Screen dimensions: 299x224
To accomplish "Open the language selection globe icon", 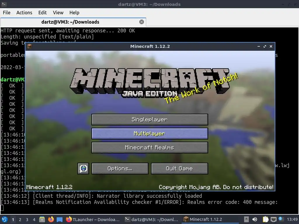I will click(x=83, y=168).
